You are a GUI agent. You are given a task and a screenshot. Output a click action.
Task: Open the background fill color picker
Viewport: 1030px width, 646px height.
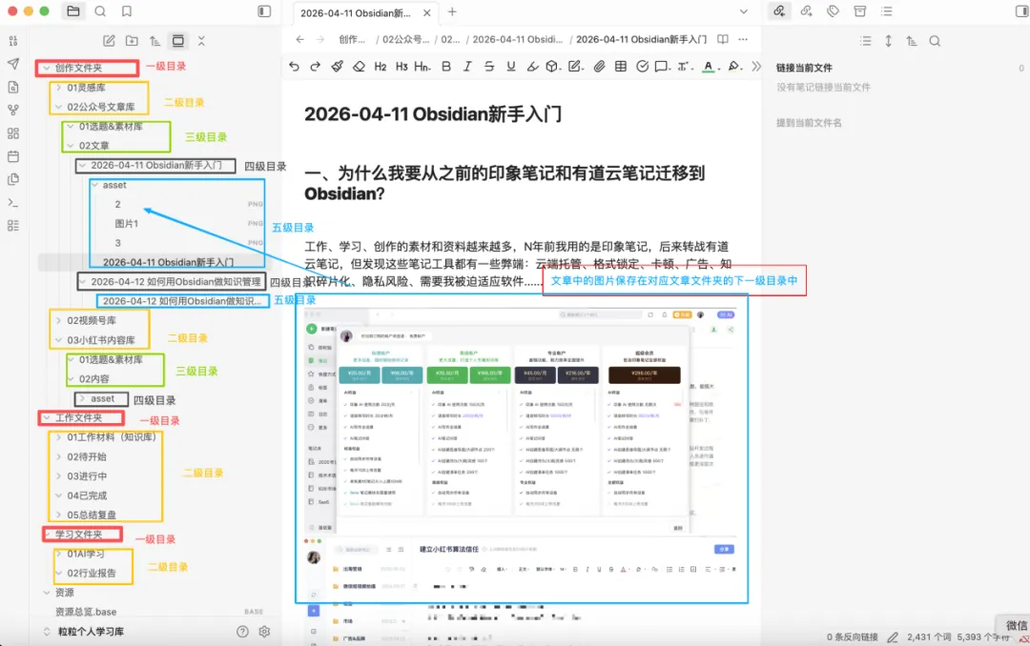[x=735, y=67]
